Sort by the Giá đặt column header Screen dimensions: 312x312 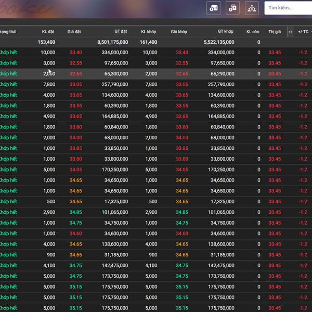(x=74, y=32)
